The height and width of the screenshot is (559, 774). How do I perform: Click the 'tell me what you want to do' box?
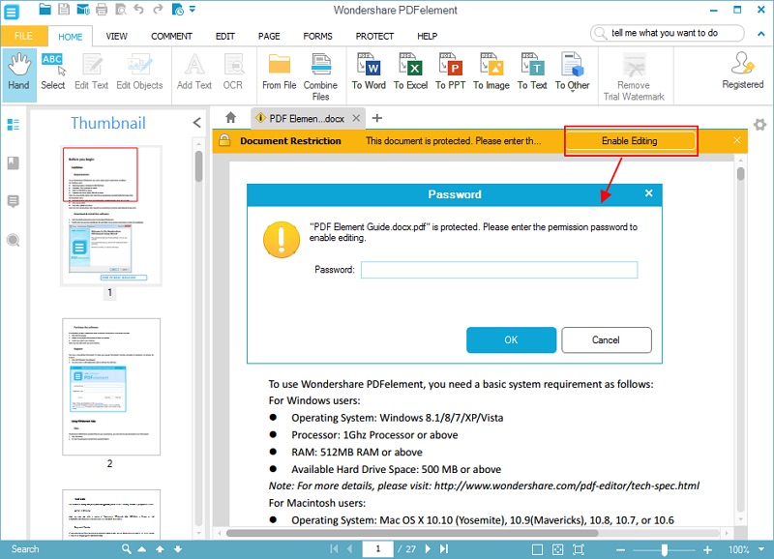click(667, 33)
